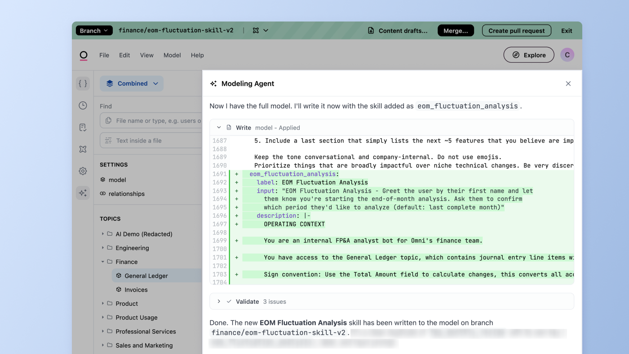Click the Explore compass icon

click(x=516, y=55)
